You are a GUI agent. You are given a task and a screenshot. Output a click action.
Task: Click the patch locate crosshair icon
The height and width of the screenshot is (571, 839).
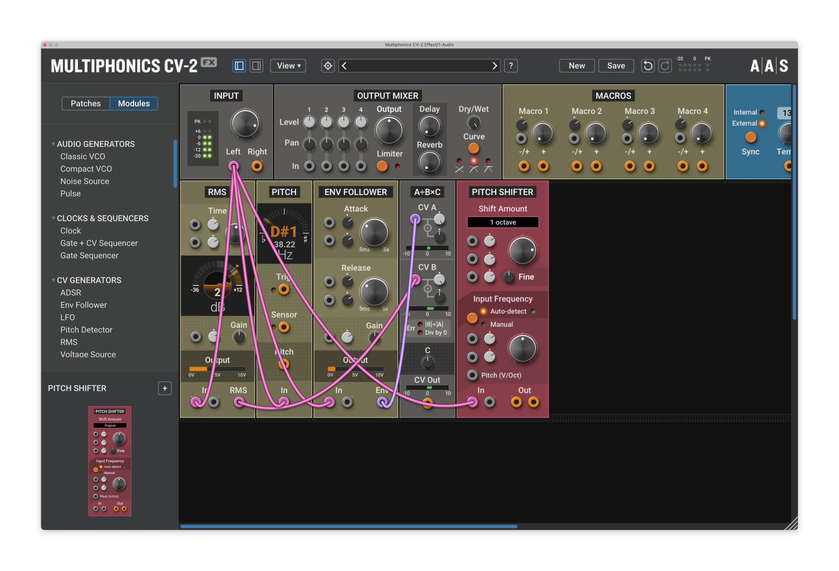[327, 66]
